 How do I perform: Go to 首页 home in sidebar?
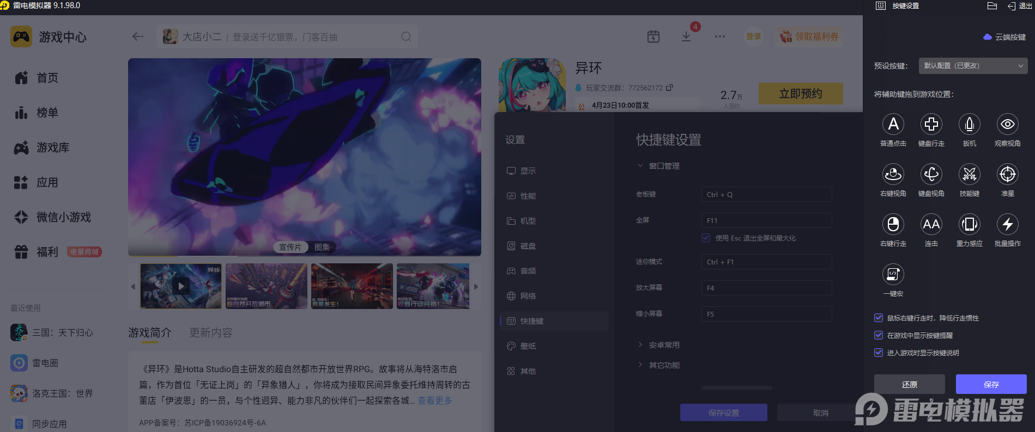[37, 78]
